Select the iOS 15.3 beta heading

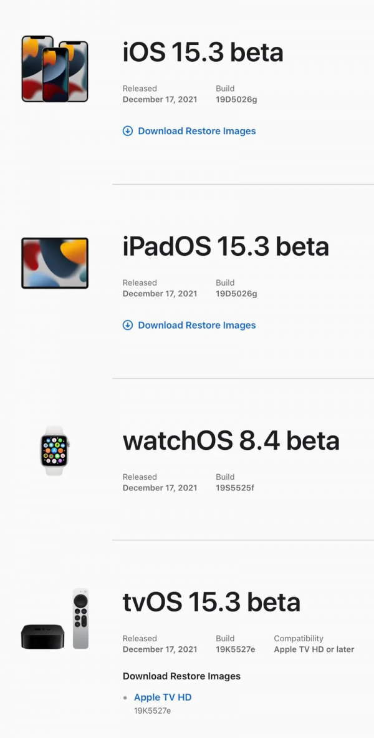tap(203, 52)
